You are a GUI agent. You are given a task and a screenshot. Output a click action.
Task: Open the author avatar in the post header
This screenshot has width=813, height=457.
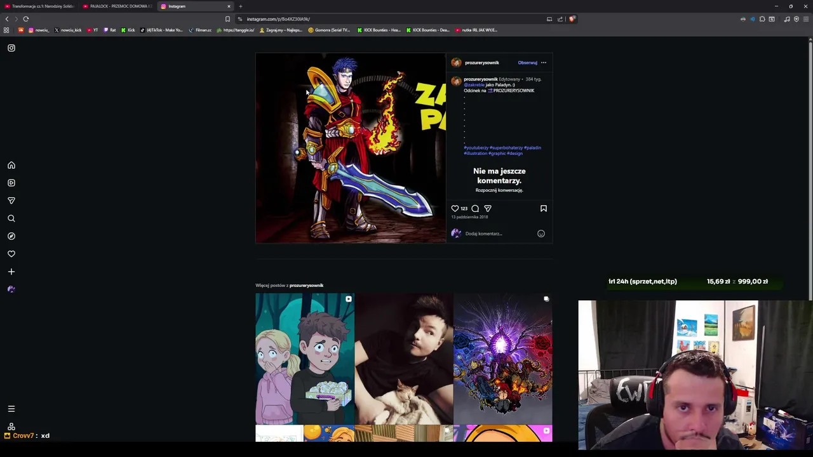(x=456, y=63)
